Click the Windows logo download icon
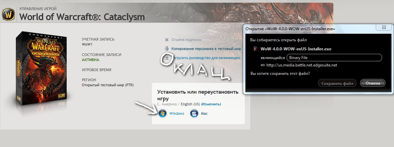This screenshot has width=394, height=147. pyautogui.click(x=163, y=113)
